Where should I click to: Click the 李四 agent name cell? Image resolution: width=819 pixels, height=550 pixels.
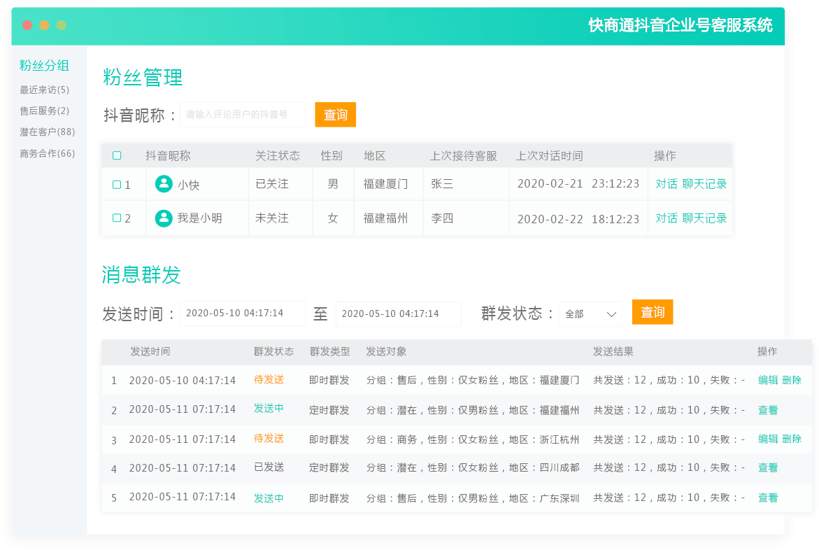click(x=442, y=218)
